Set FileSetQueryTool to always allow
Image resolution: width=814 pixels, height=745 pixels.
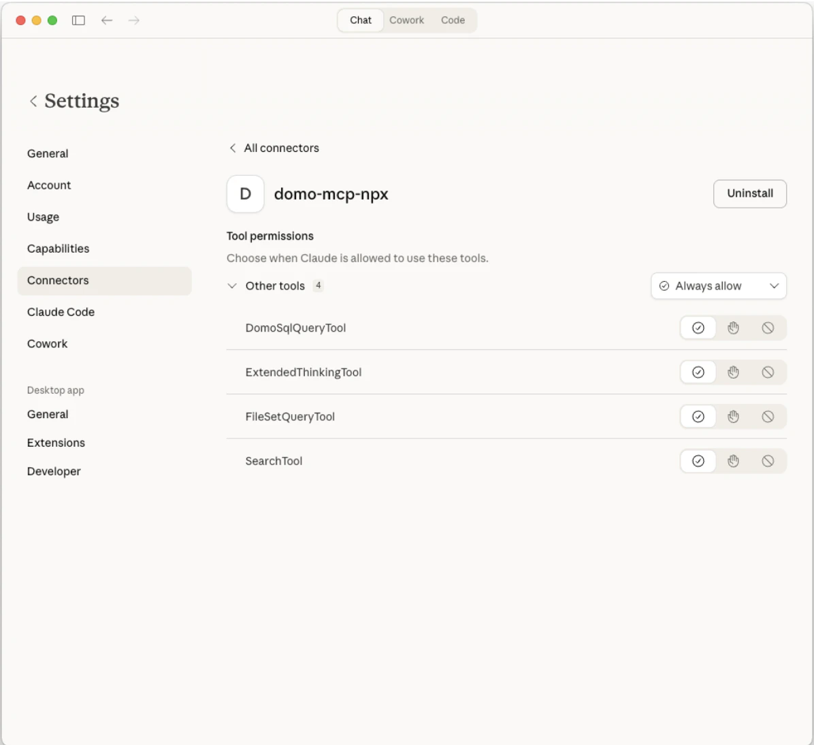click(698, 417)
